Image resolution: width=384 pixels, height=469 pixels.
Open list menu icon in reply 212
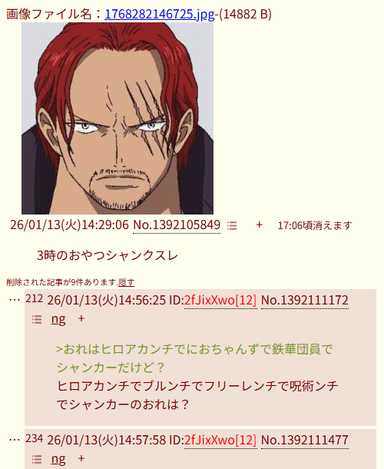click(37, 319)
